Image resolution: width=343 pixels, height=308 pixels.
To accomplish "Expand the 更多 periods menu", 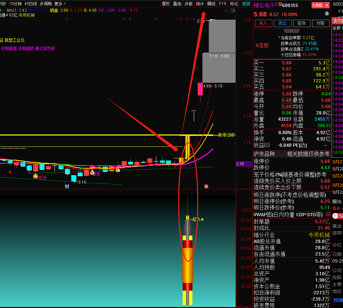I will pyautogui.click(x=60, y=4).
